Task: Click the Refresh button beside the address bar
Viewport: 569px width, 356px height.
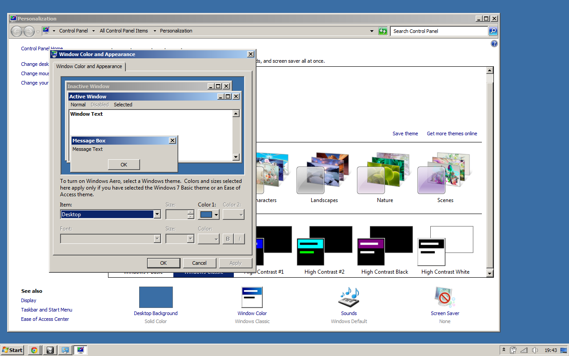Action: click(383, 31)
